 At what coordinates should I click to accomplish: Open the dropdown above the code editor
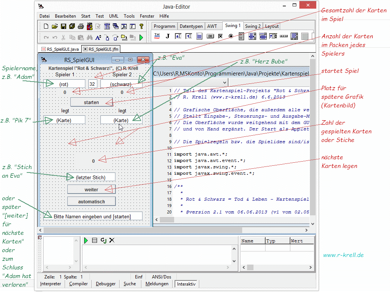tap(225, 82)
